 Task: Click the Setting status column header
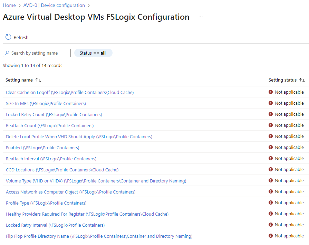(x=282, y=80)
